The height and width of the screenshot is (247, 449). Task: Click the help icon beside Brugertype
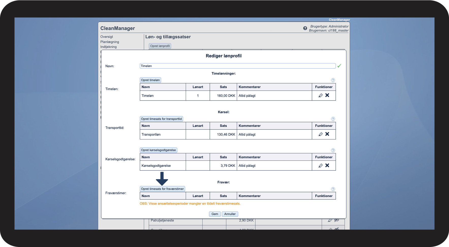(x=305, y=28)
